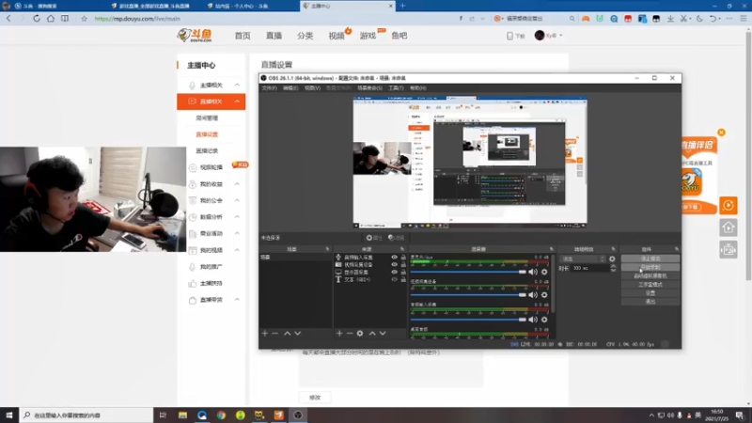Screen dimensions: 752x423
Task: Click browser home icon
Action: (51, 19)
